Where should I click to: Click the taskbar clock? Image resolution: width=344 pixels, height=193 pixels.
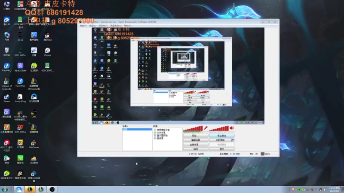(335, 190)
